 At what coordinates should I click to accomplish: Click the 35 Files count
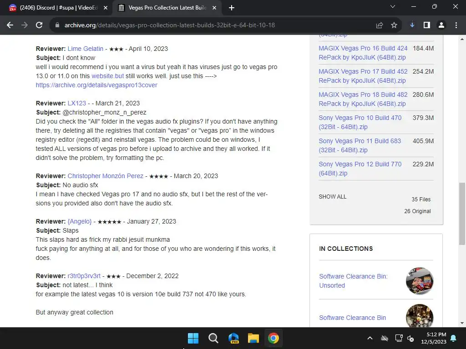pos(421,199)
